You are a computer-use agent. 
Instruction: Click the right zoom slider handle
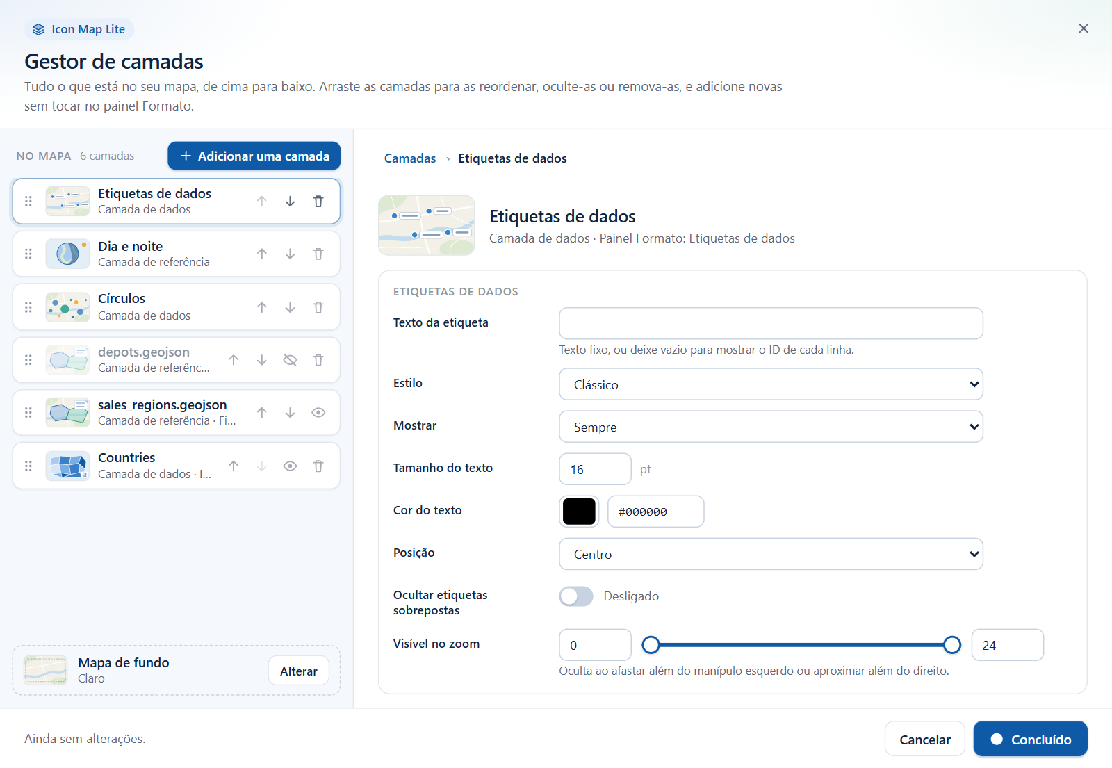[x=952, y=645]
